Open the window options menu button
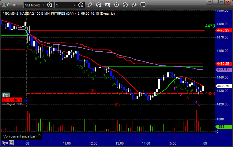The image size is (233, 147). coord(209,2)
